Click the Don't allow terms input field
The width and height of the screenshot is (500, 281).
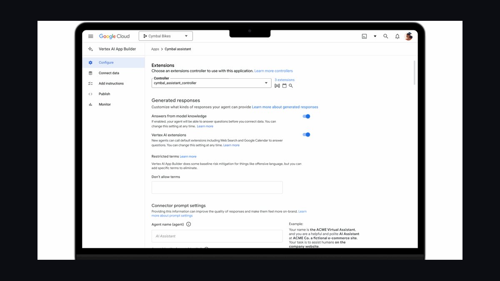pyautogui.click(x=217, y=187)
